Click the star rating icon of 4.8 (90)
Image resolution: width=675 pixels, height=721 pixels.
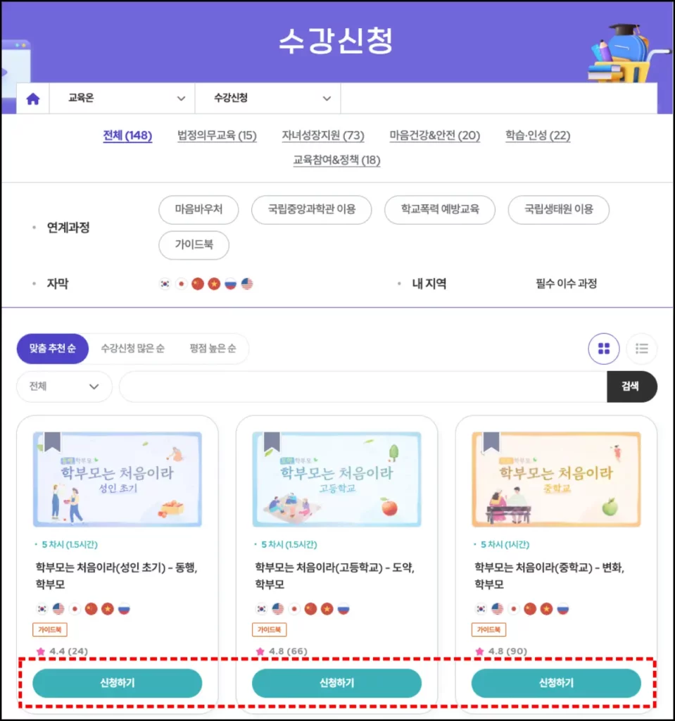pos(479,651)
